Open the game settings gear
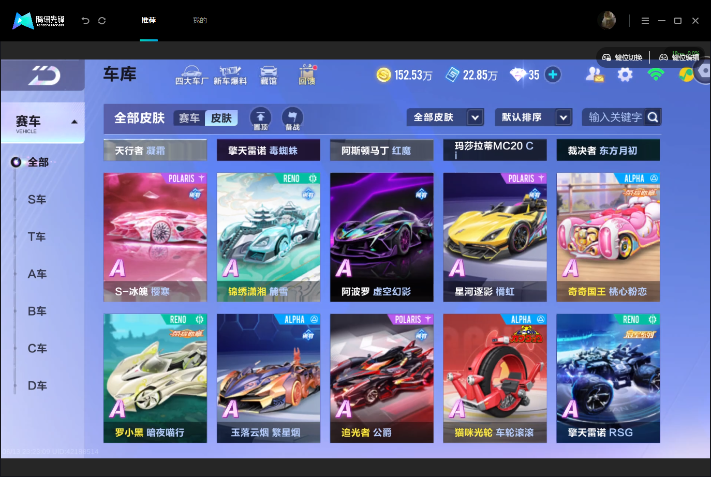 pos(625,74)
